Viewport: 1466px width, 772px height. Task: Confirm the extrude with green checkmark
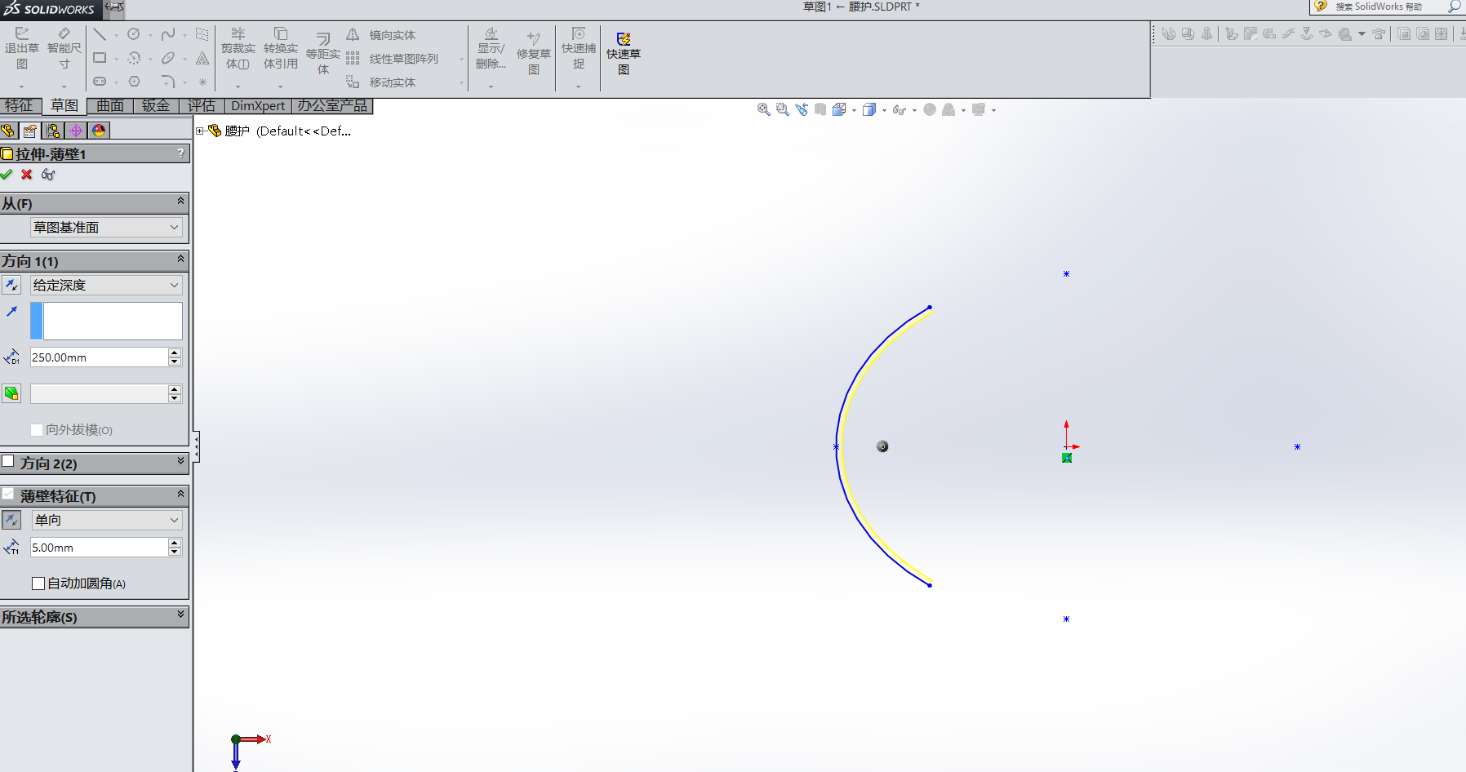tap(7, 175)
